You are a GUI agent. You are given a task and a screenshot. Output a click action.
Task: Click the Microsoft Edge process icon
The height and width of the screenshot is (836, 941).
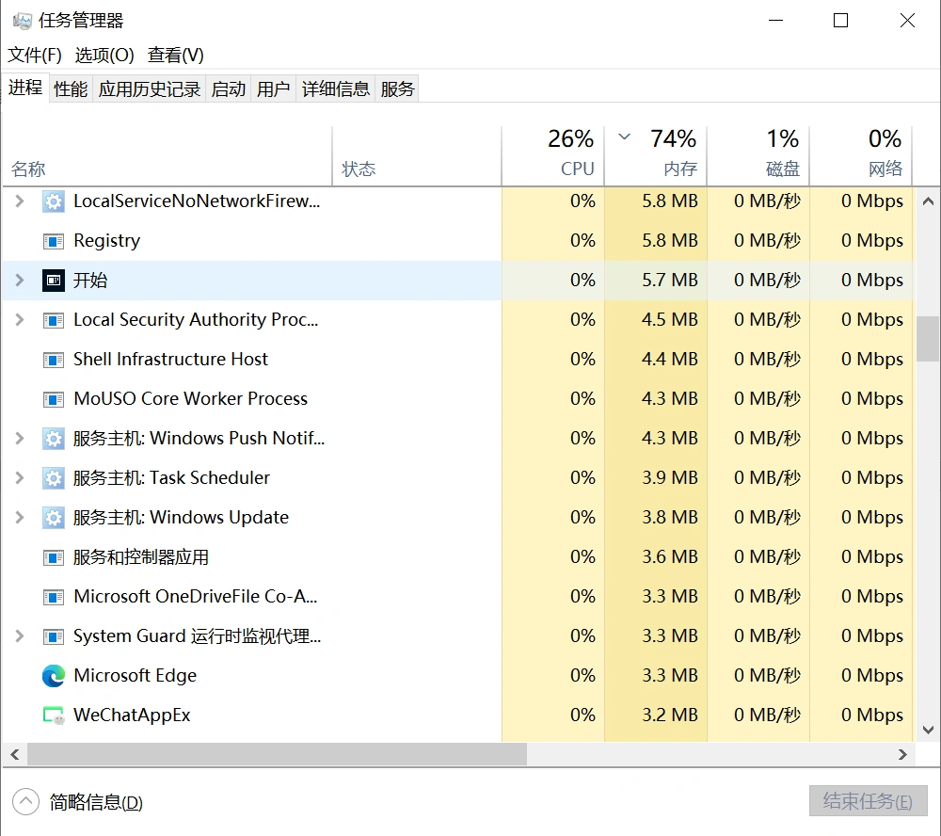54,676
